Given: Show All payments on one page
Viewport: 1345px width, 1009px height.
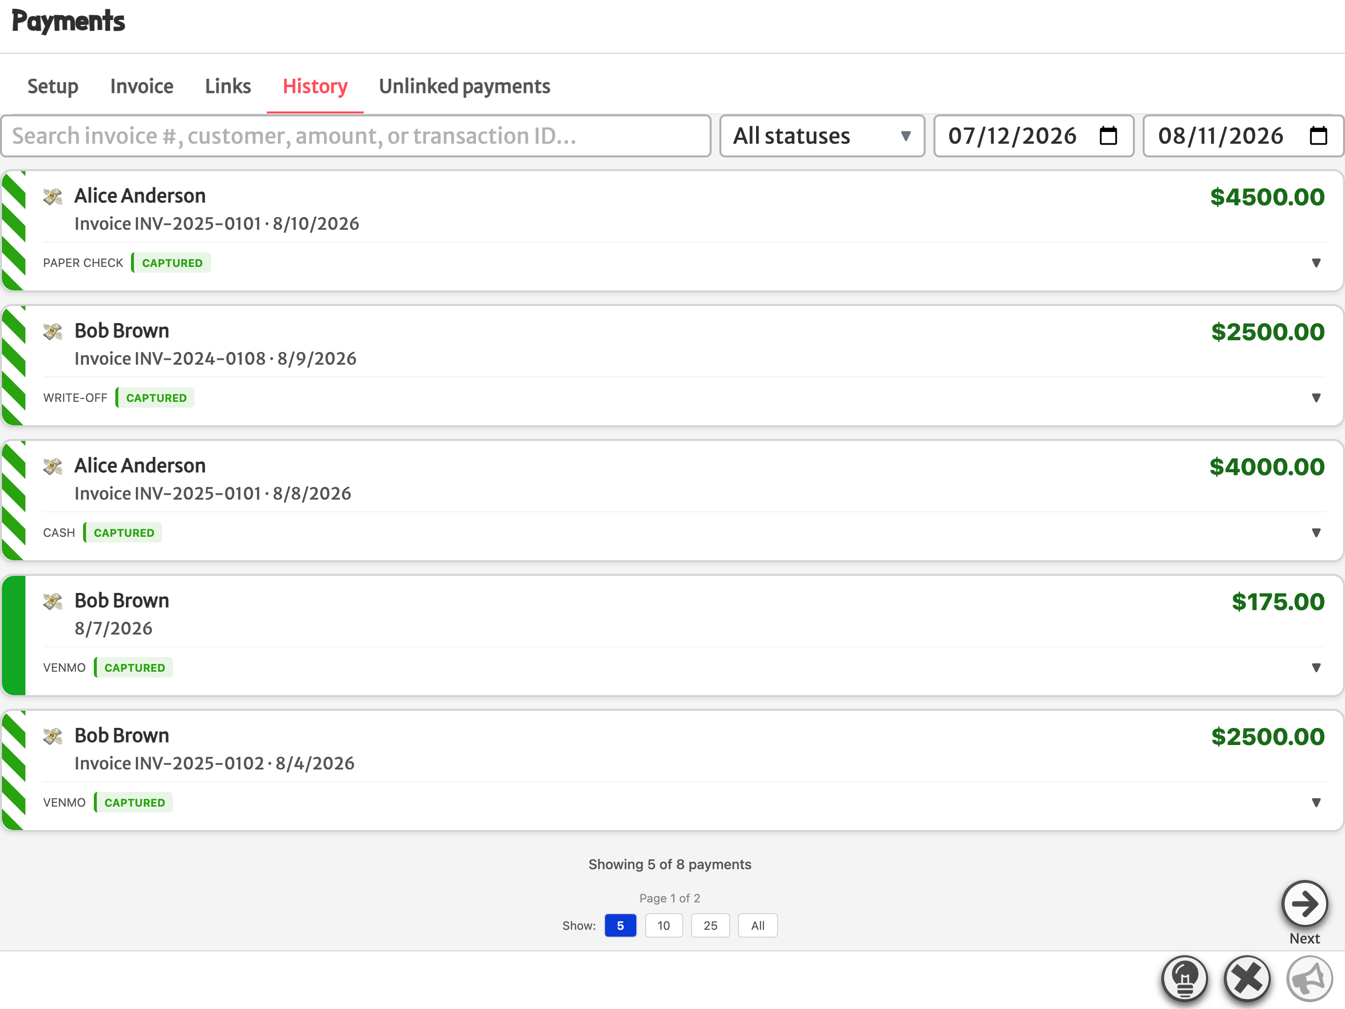Looking at the screenshot, I should 758,926.
